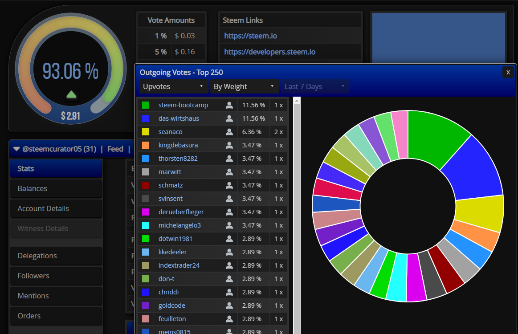
Task: Click the scroll-up arrow of votes list
Action: 297,101
